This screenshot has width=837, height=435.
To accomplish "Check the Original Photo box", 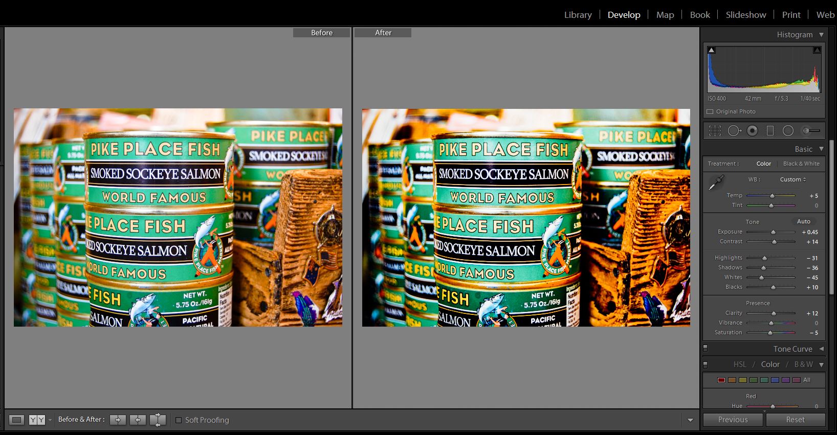I will click(710, 111).
